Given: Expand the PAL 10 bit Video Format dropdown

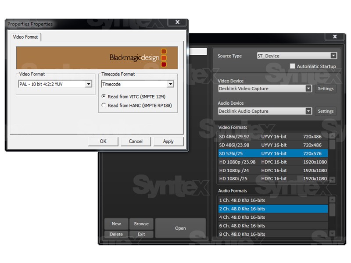Looking at the screenshot, I should 89,84.
